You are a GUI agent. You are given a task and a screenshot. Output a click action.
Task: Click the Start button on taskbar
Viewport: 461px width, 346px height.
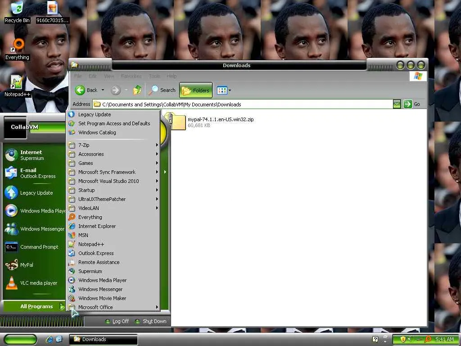(20, 340)
